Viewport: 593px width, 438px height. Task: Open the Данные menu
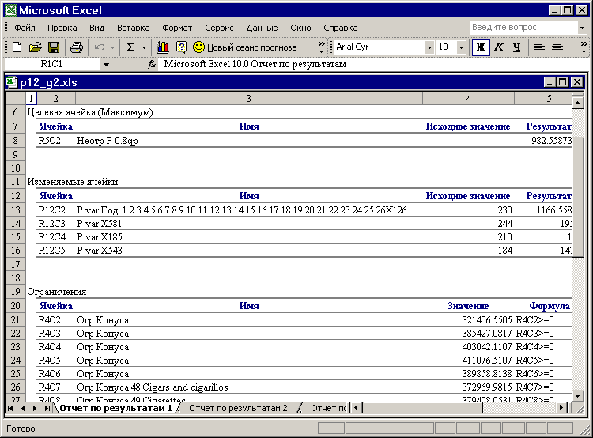tap(262, 28)
